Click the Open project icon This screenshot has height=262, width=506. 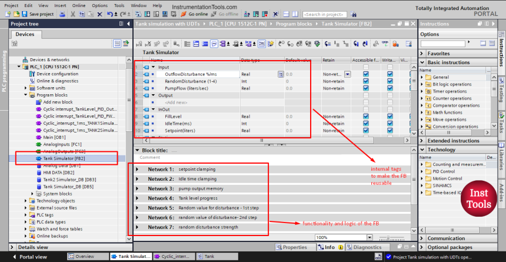(x=16, y=14)
